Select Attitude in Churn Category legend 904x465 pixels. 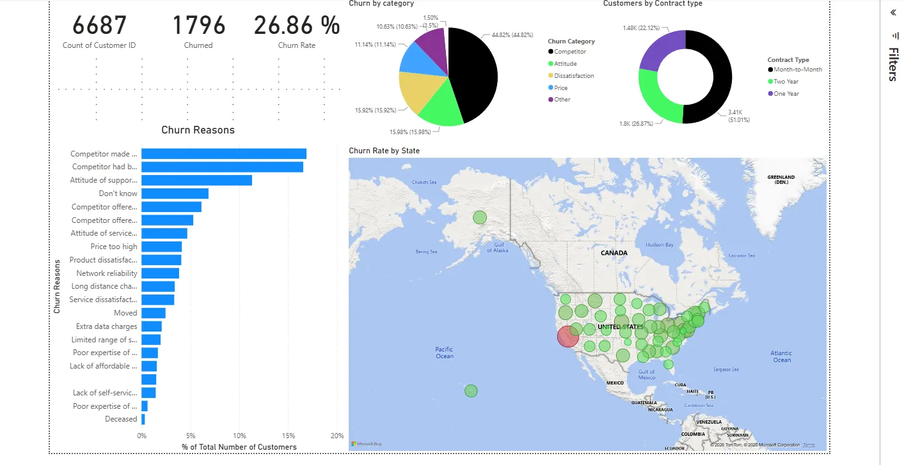(x=562, y=64)
